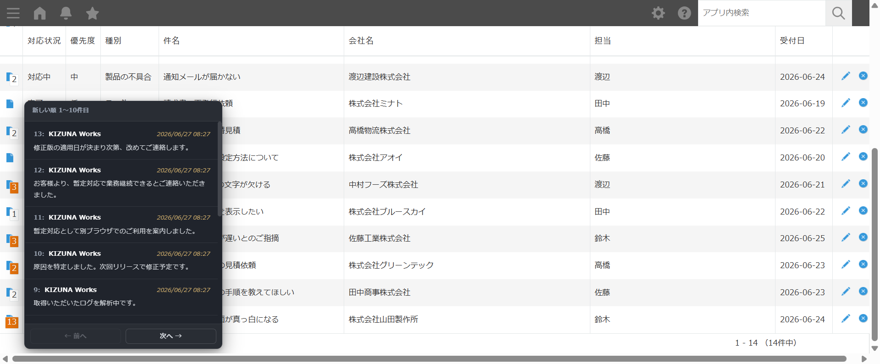The width and height of the screenshot is (880, 364).
Task: Delete the 株式会社グリーンテック record
Action: [x=863, y=264]
